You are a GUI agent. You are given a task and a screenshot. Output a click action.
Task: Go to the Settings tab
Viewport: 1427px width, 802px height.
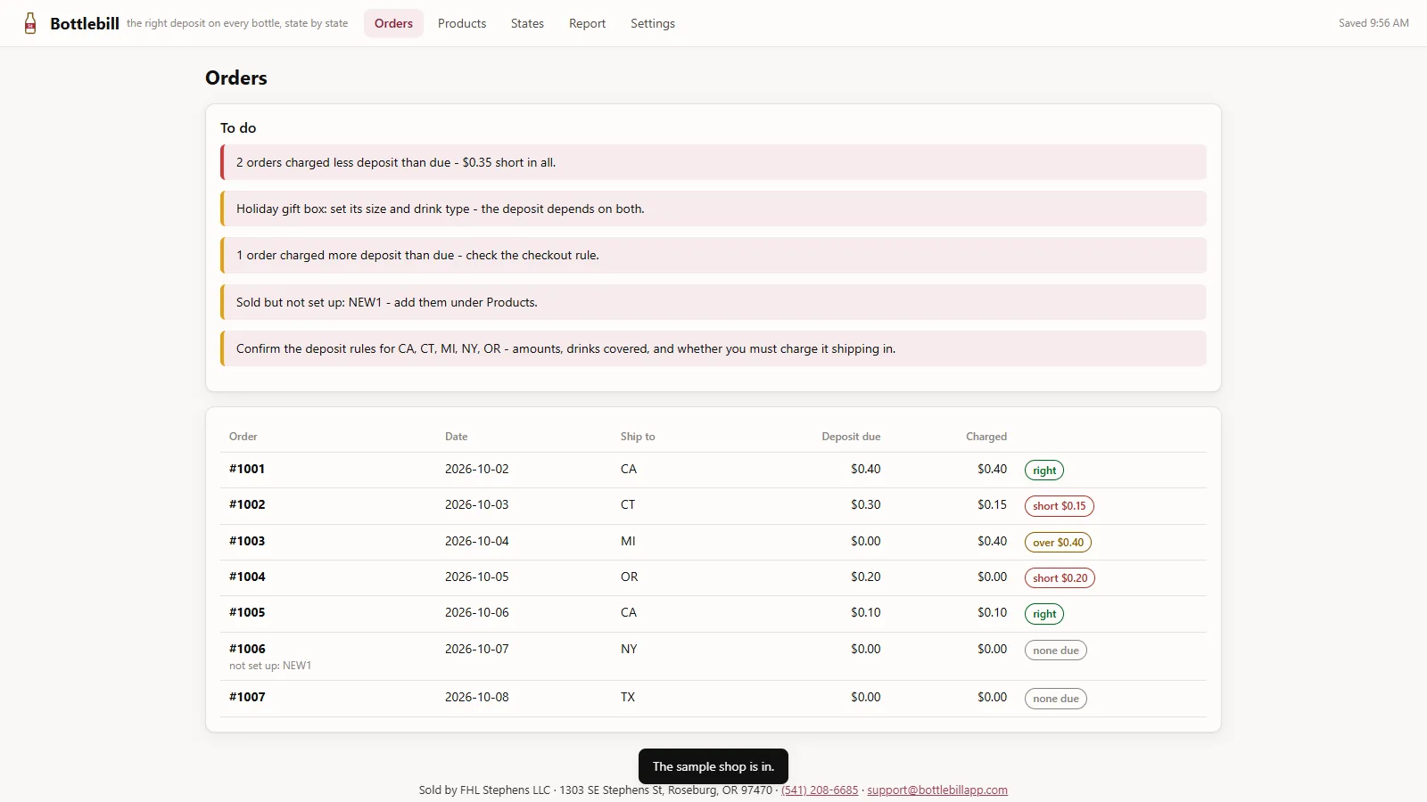click(x=653, y=23)
